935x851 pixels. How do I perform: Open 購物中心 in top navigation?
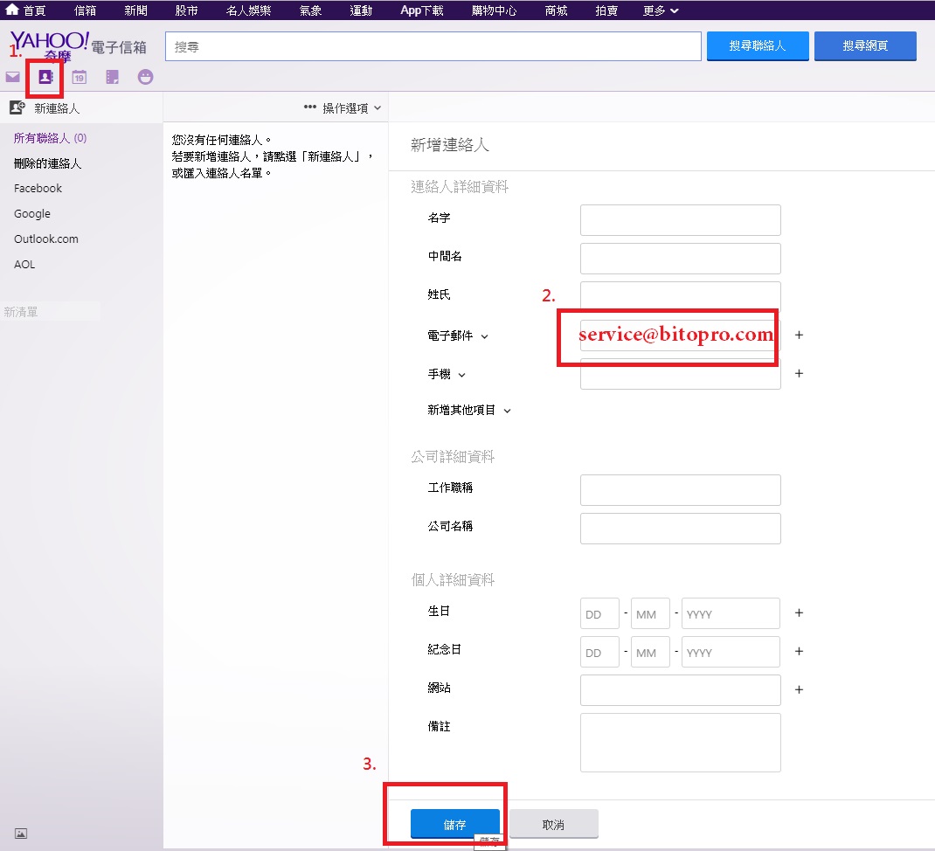click(x=495, y=10)
